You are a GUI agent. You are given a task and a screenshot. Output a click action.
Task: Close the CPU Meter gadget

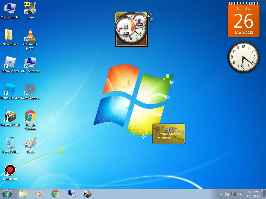[x=151, y=15]
